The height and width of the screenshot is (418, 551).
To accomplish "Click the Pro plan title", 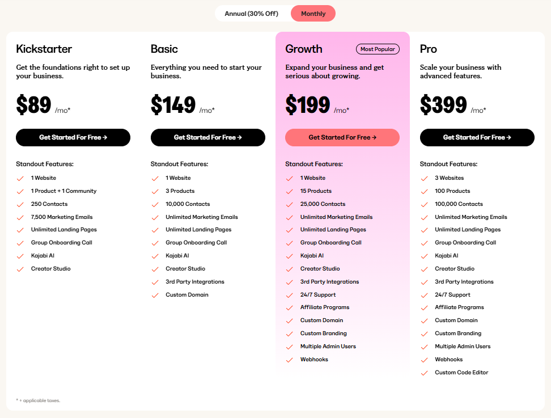I will (429, 49).
